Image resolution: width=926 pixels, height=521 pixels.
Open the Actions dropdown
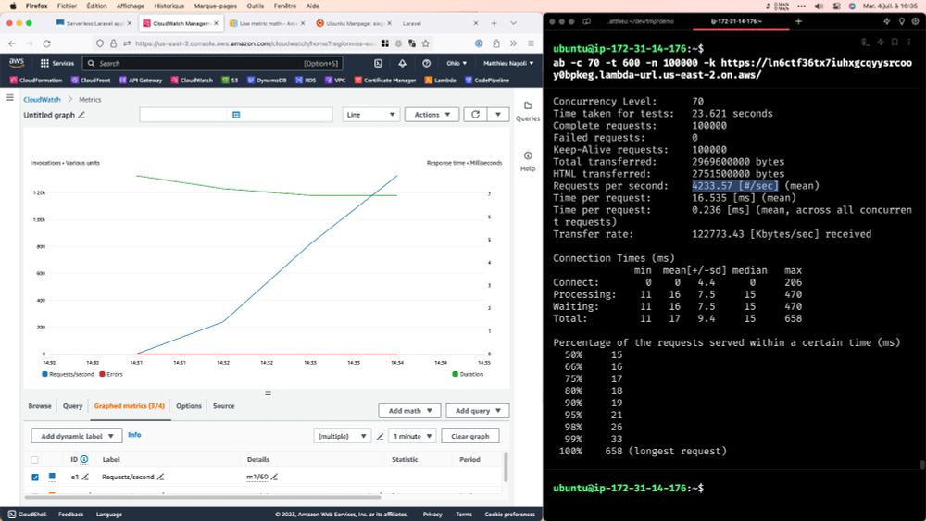click(432, 115)
